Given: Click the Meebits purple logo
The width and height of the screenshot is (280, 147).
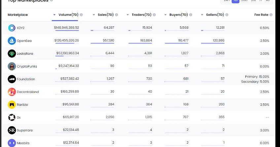Looking at the screenshot, I should coord(12,143).
